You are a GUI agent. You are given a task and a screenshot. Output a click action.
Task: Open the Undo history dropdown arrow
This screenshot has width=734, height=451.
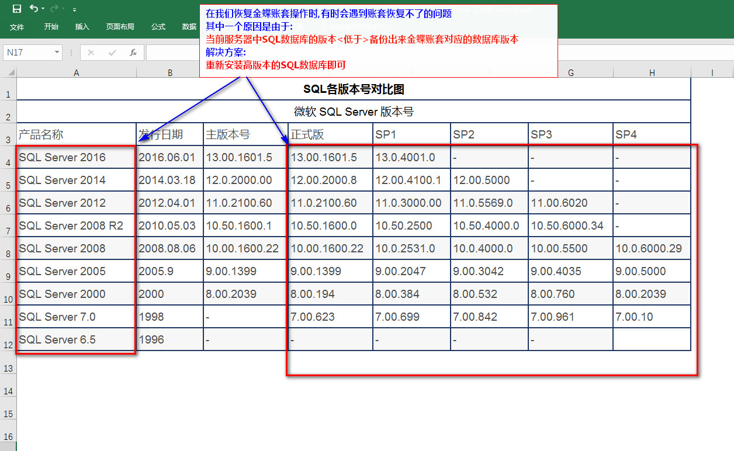click(43, 9)
